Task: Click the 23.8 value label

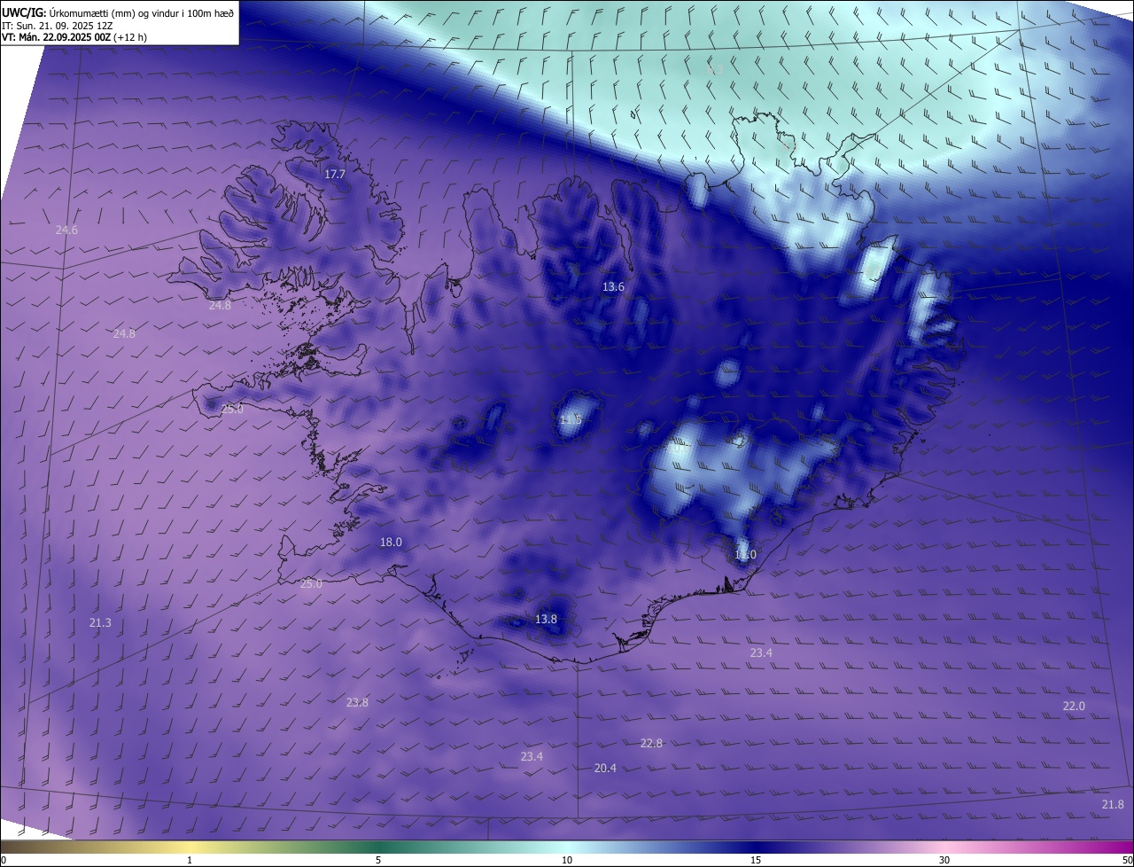Action: 357,702
